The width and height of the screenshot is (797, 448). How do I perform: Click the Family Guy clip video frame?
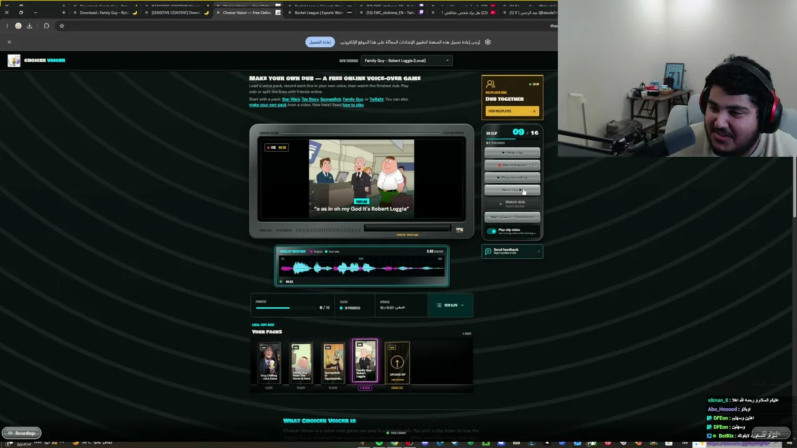click(361, 179)
